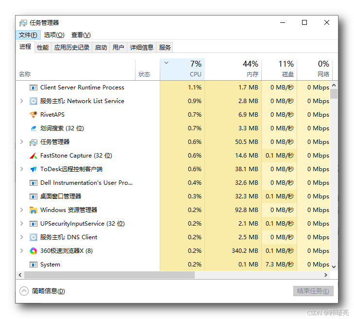Click the Client Server Runtime Process icon

click(x=34, y=88)
